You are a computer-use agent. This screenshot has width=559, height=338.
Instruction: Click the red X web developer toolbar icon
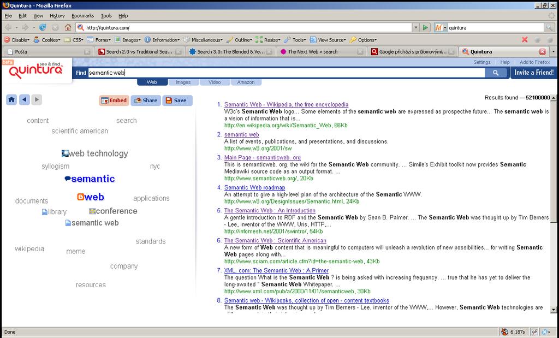coord(525,39)
